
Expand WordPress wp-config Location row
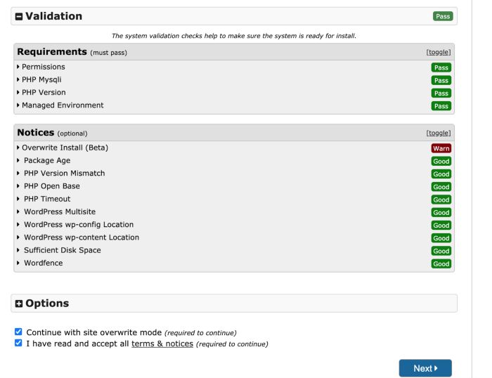point(78,225)
